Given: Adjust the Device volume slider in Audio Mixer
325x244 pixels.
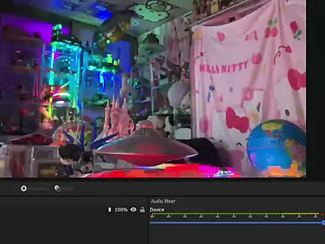Looking at the screenshot, I should [x=238, y=223].
